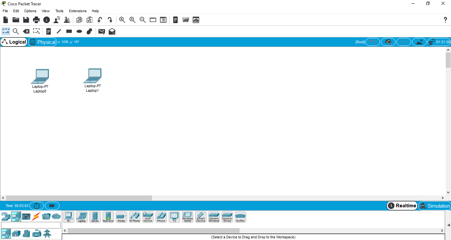Screen dimensions: 451x240
Task: Open the Activity Wizard icon
Action: tap(67, 20)
